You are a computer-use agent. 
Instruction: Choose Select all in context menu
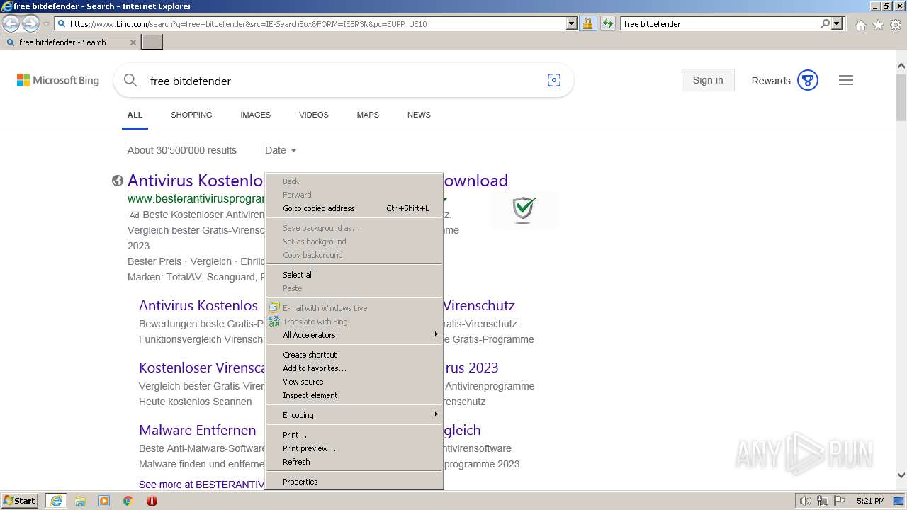coord(354,275)
